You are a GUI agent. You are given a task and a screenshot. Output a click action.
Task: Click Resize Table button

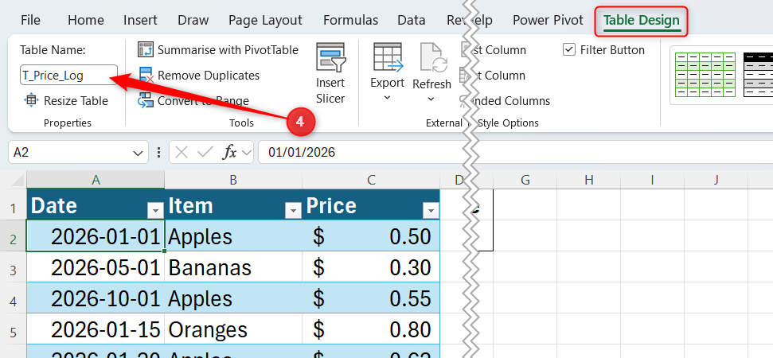[66, 101]
